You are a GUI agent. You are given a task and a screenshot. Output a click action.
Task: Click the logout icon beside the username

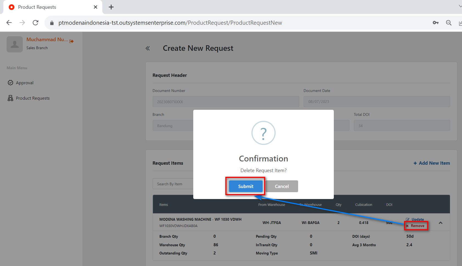[71, 41]
